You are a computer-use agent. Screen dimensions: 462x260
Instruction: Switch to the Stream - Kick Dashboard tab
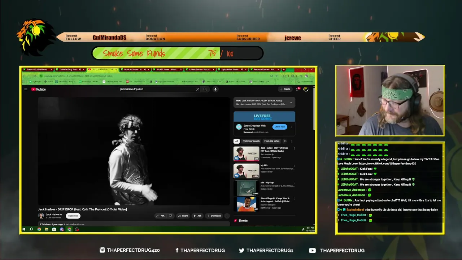tap(38, 69)
